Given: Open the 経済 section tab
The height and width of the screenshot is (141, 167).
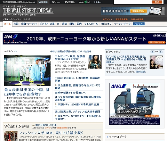Looking at the screenshot, I should (x=64, y=24).
